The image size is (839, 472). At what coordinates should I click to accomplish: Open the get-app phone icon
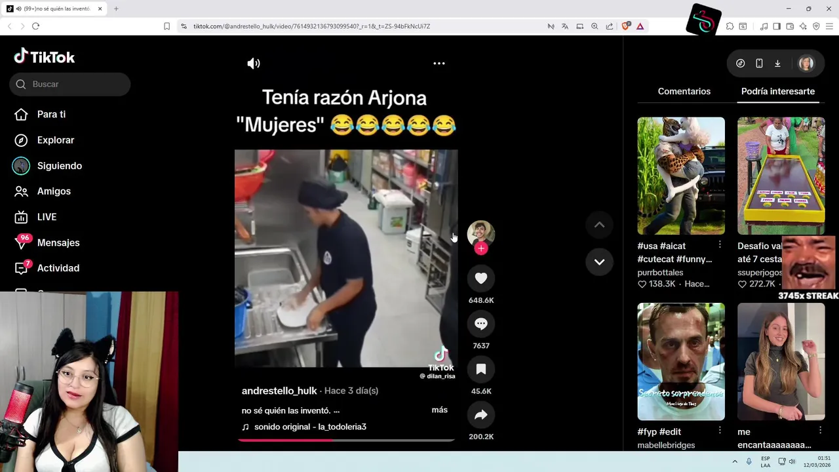click(759, 64)
